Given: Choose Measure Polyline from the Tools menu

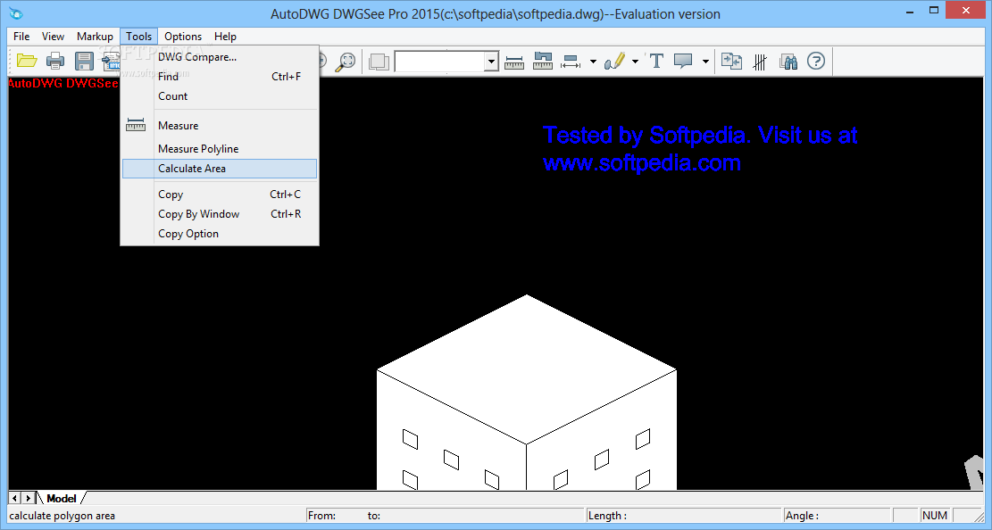Looking at the screenshot, I should [220, 149].
